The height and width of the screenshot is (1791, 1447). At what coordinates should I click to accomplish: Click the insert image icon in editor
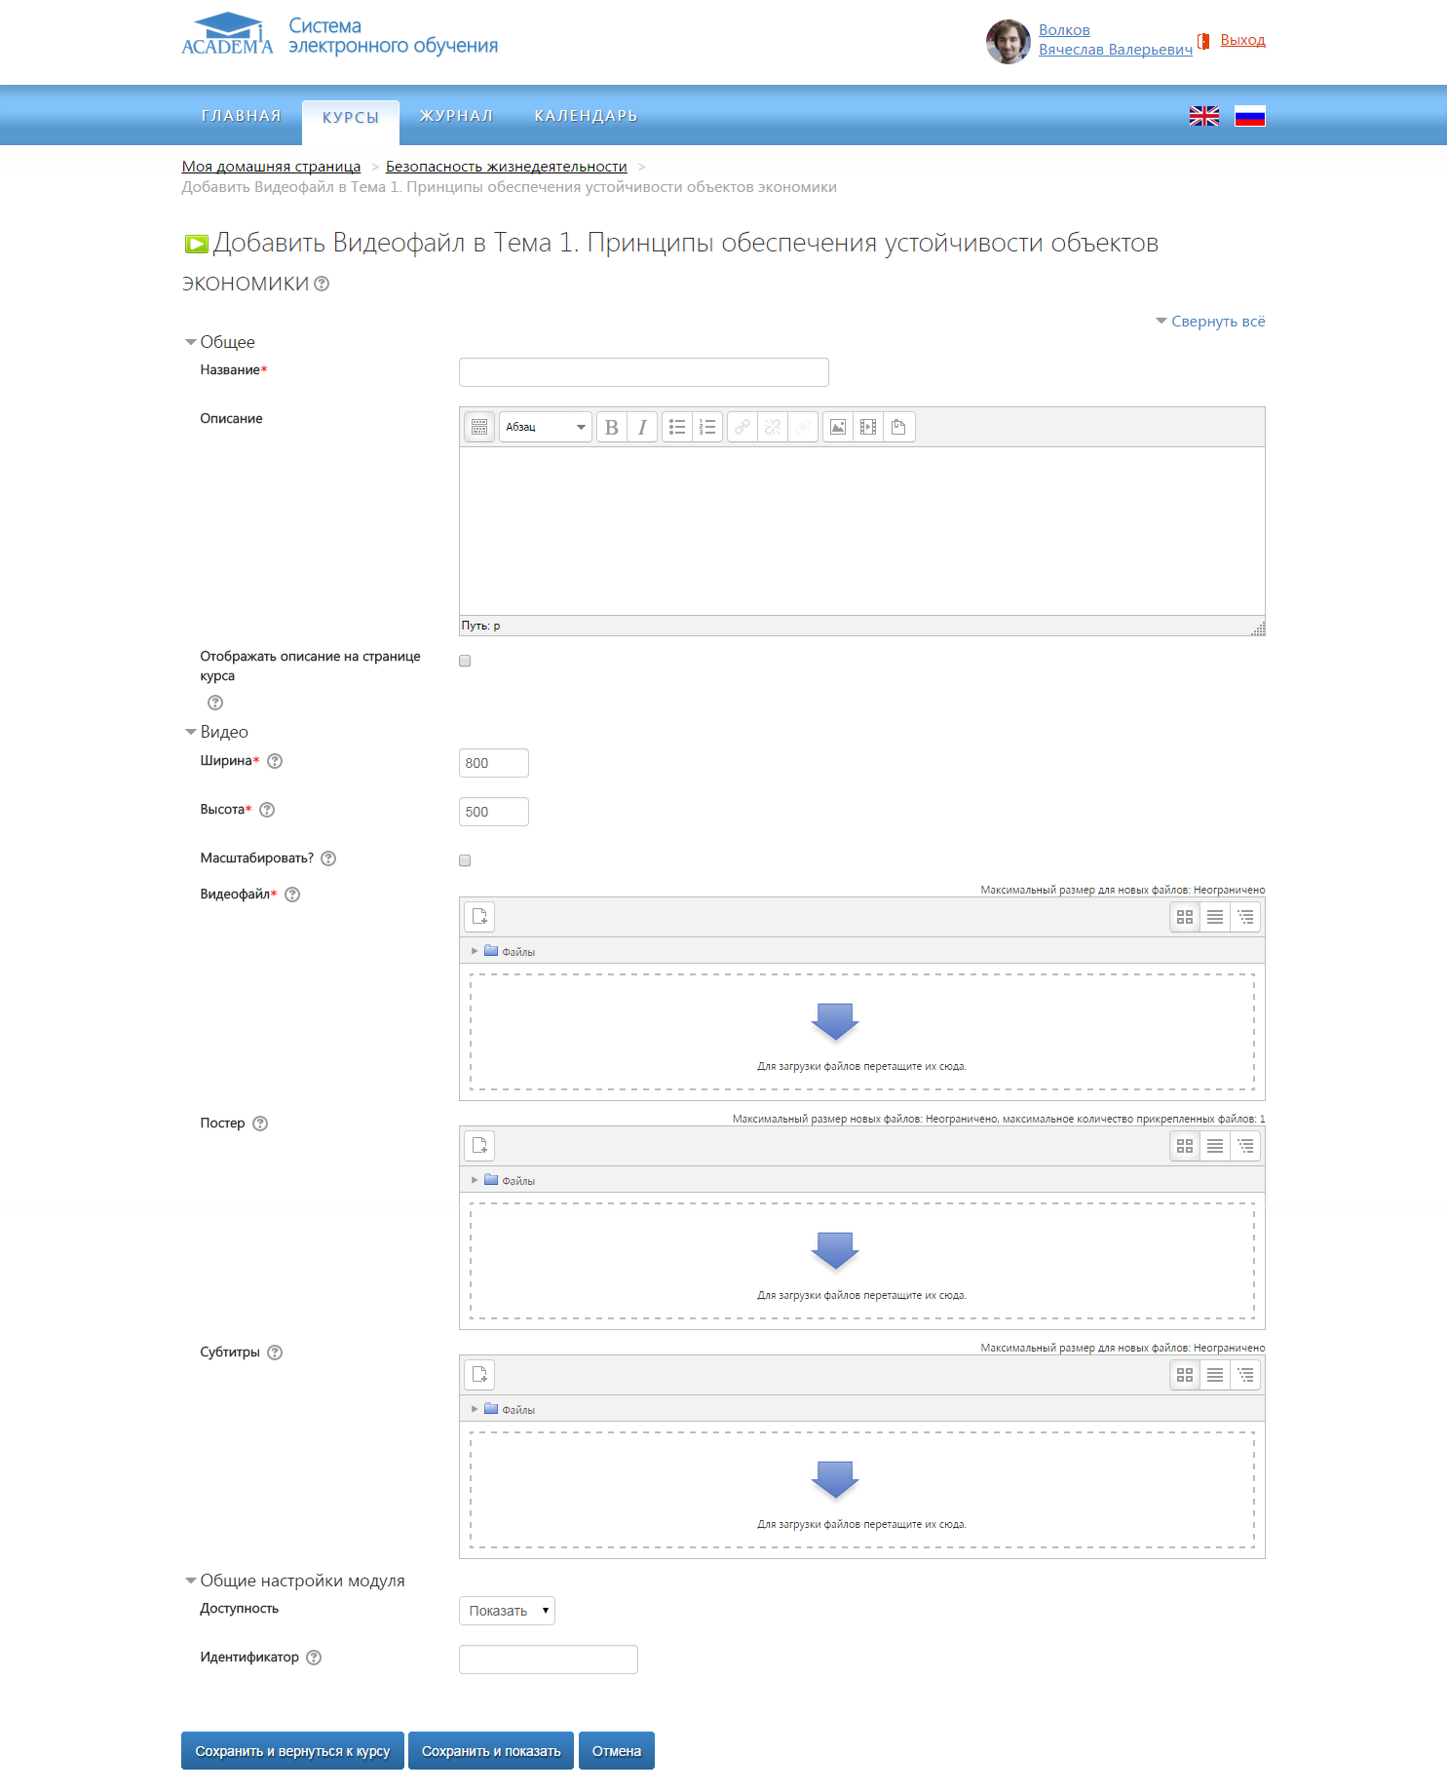838,427
